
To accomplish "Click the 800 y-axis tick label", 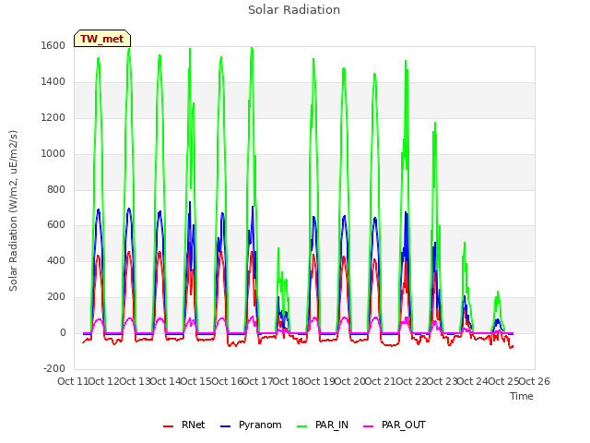I will (x=56, y=189).
